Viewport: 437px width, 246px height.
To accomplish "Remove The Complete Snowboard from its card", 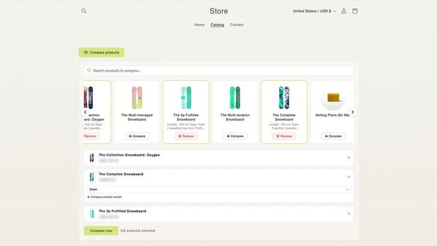I will coord(284,136).
